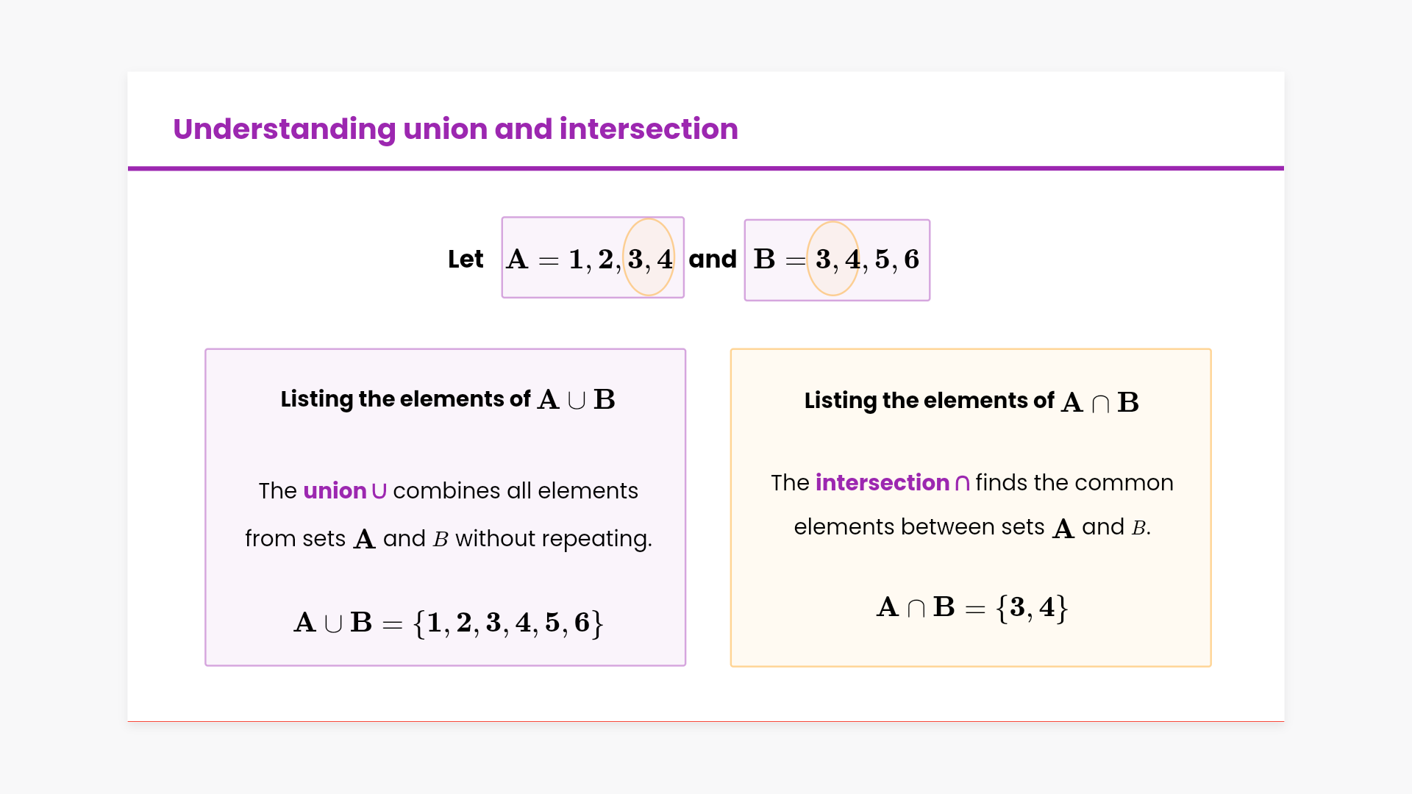Click the bold letter B in the set B definition
The height and width of the screenshot is (794, 1412).
[764, 260]
